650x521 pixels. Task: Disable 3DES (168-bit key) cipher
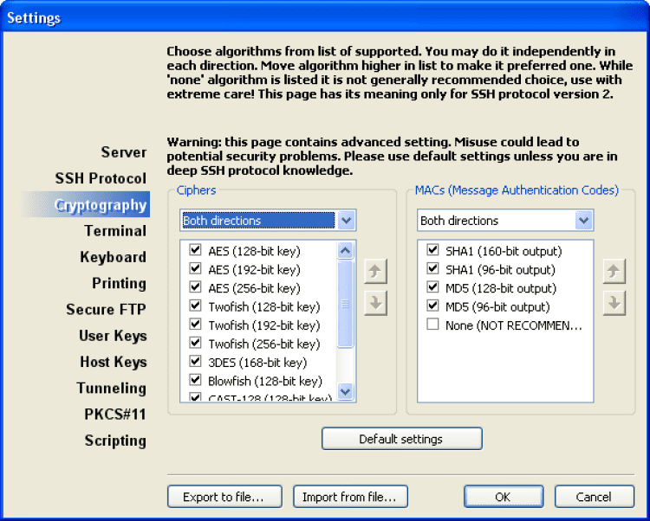coord(195,361)
